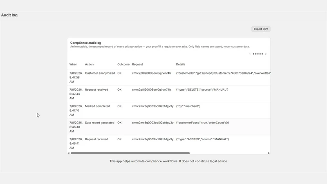Image resolution: width=327 pixels, height=184 pixels.
Task: Go to previous audit log page chevron
Action: click(250, 54)
